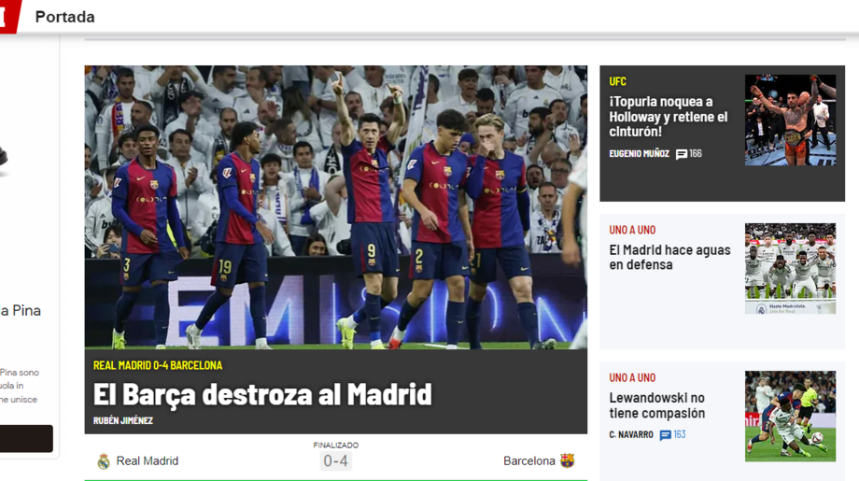The image size is (859, 481).
Task: Read '¡Topuria noquea a Holloway' article
Action: coord(668,117)
